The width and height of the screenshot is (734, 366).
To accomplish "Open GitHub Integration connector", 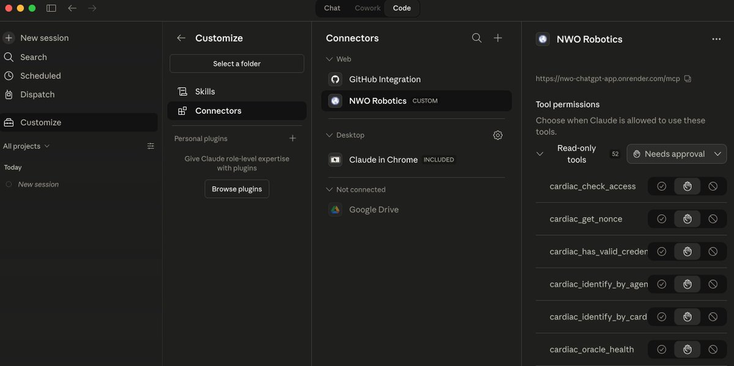I will coord(416,79).
